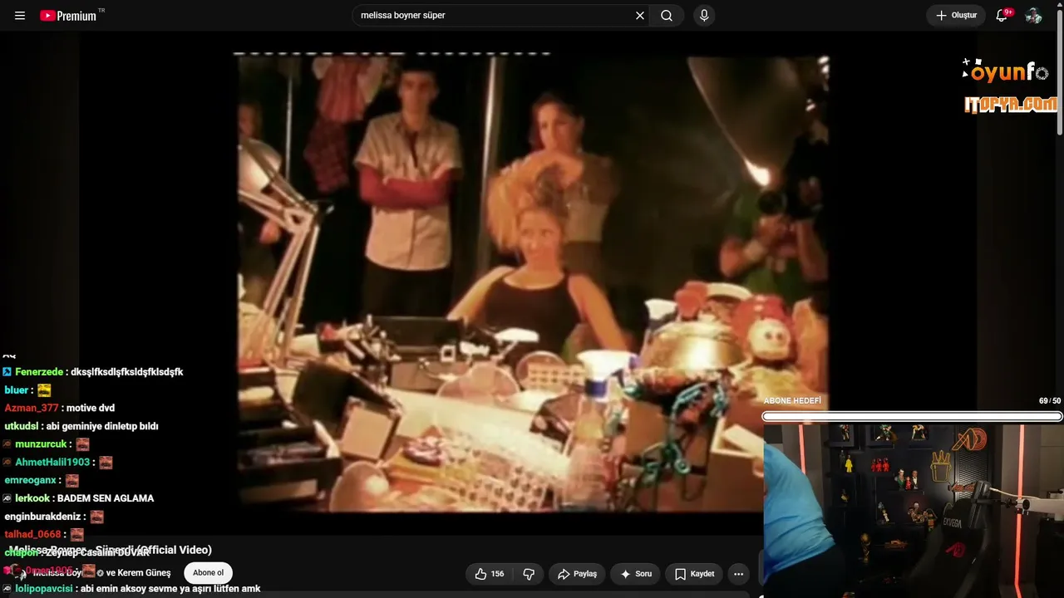Open the notifications bell
Screen dimensions: 1064x598
pyautogui.click(x=1002, y=16)
